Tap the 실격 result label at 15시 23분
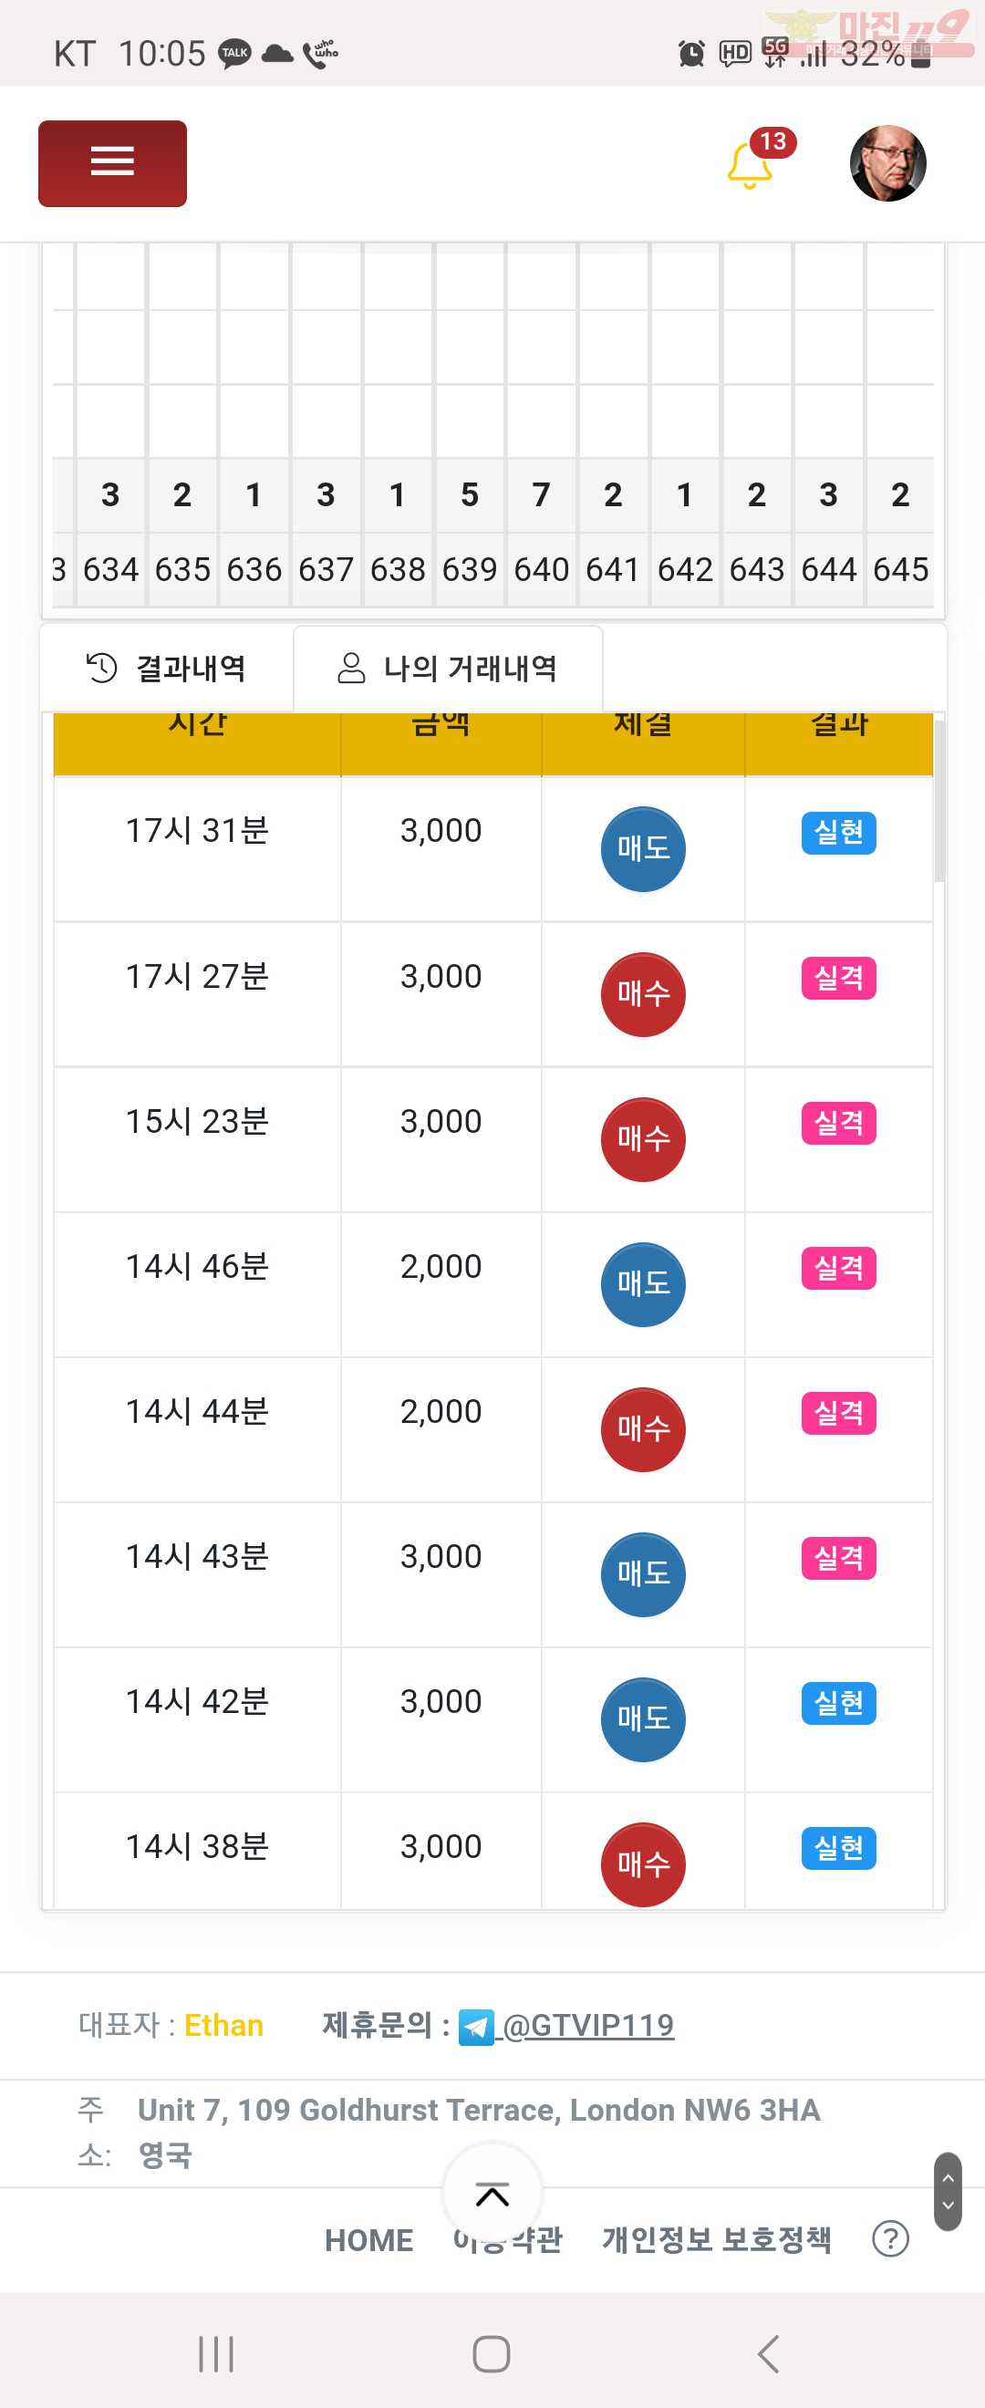The width and height of the screenshot is (985, 2408). click(839, 1124)
